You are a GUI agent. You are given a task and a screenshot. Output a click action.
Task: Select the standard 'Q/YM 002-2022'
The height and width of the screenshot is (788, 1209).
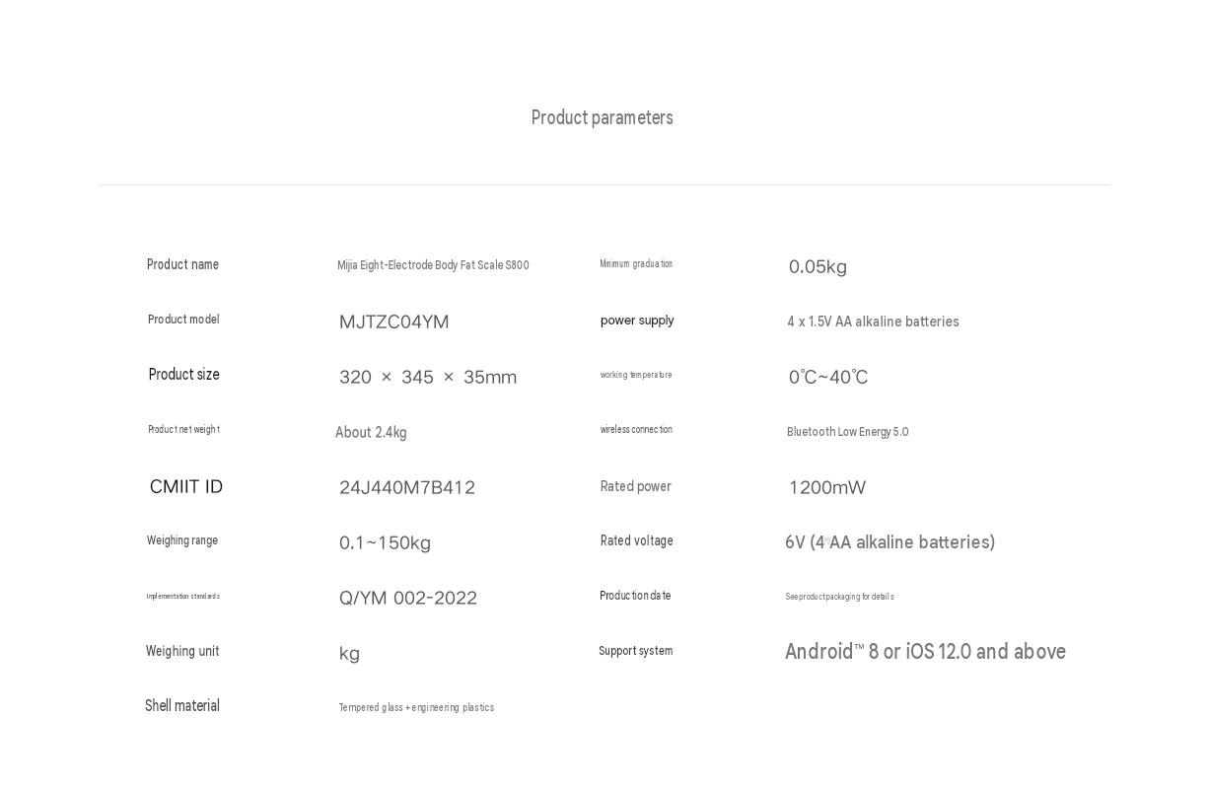[x=408, y=598]
